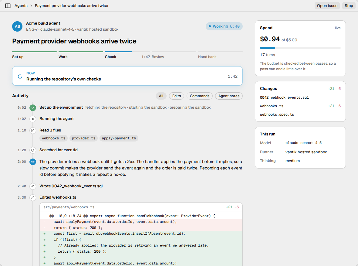Click the vantik hosted sandbox runner value
This screenshot has width=358, height=266.
(x=306, y=152)
